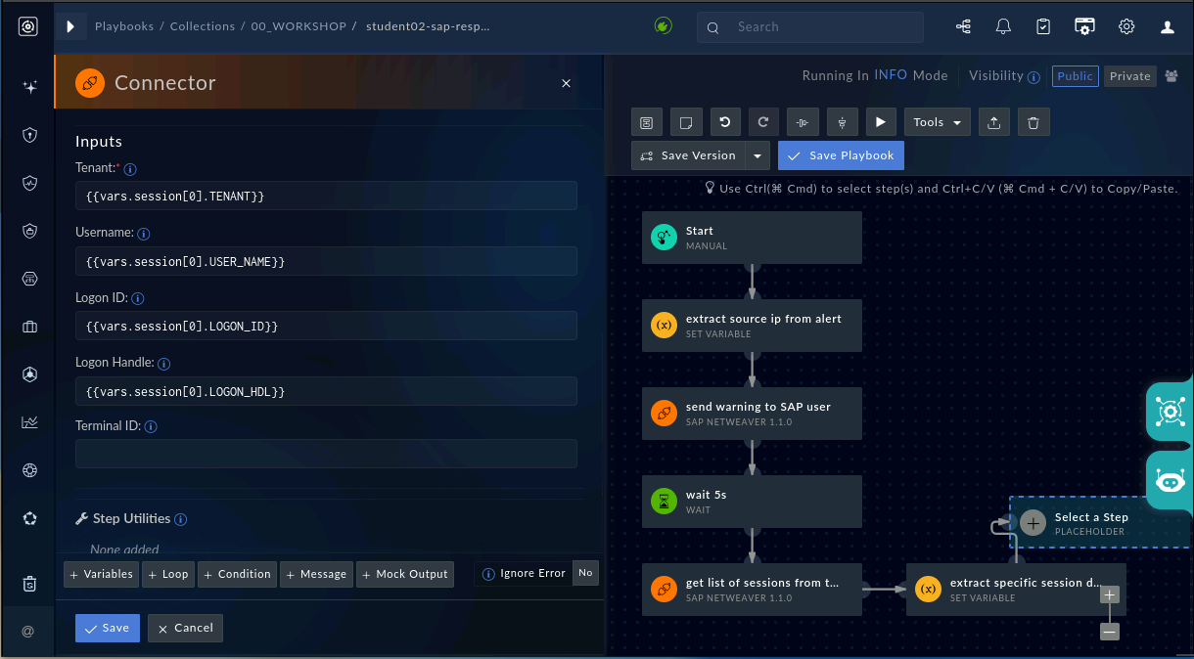Open notifications bell icon
Screen dimensions: 1194x659
(1003, 27)
